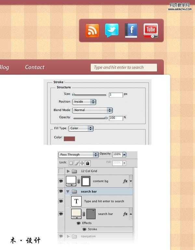Select 'Type and hit enter to search' layer name
This screenshot has width=195, height=250.
coord(104,201)
